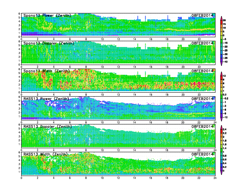
Task: Click the purple swatch above -40 on top colorbar
Action: click(221, 60)
